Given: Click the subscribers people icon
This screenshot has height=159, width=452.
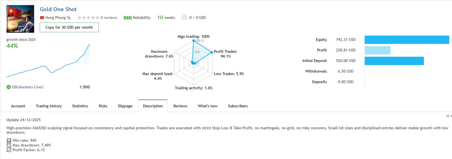Looking at the screenshot, I should point(184,18).
